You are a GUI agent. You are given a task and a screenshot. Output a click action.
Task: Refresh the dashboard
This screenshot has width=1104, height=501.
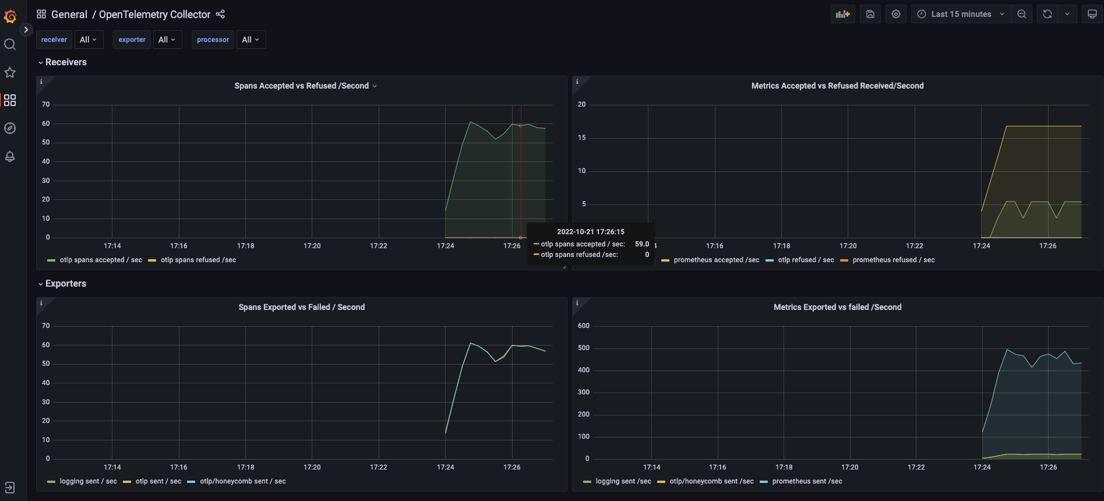point(1047,14)
